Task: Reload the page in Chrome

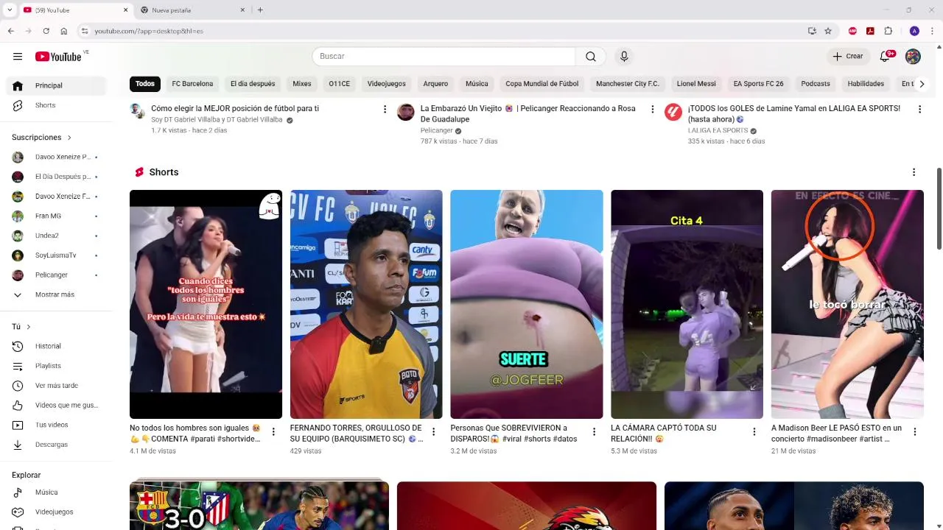Action: tap(46, 31)
